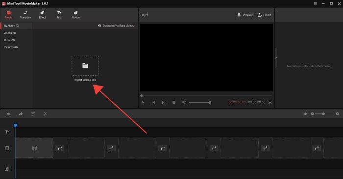Screen dimensions: 343x179
Task: Click third transition slot on timeline
Action: click(x=163, y=148)
